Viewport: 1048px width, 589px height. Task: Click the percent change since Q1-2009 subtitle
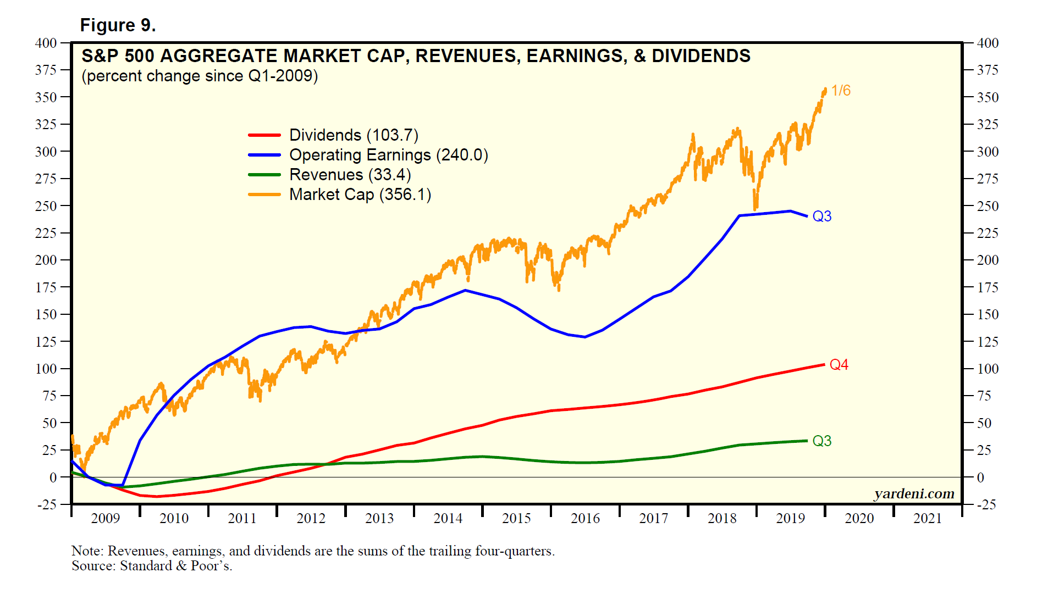(x=200, y=76)
